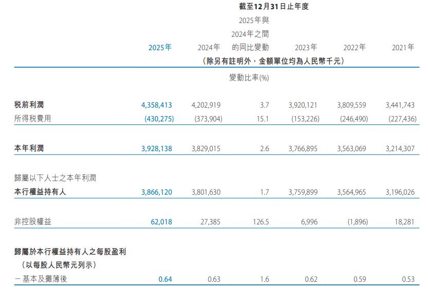
Task: Click the 2024年 column header
Action: click(209, 47)
